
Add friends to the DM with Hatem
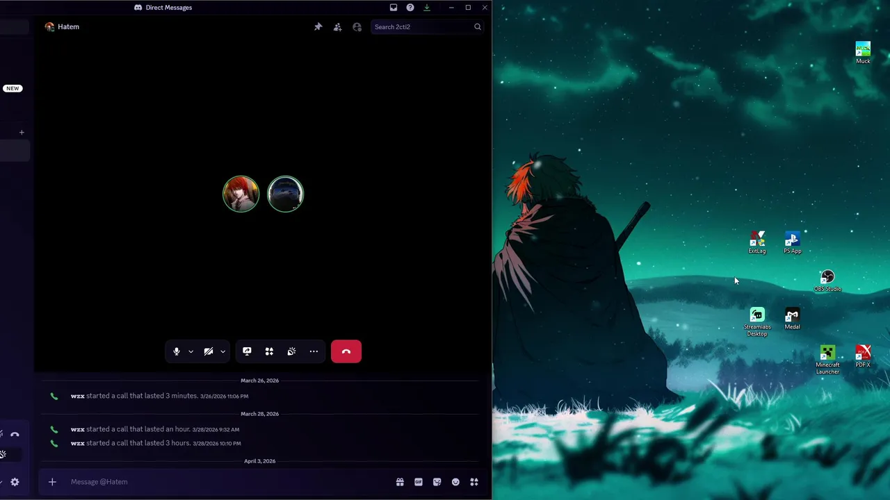click(x=337, y=27)
